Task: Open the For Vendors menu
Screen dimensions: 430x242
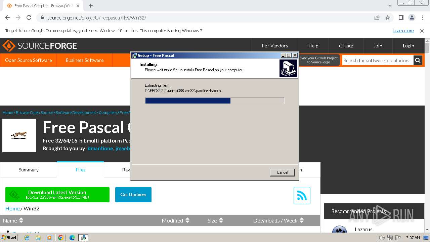Action: click(275, 46)
